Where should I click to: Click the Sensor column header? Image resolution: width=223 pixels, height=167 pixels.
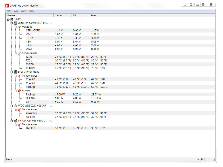(30, 15)
